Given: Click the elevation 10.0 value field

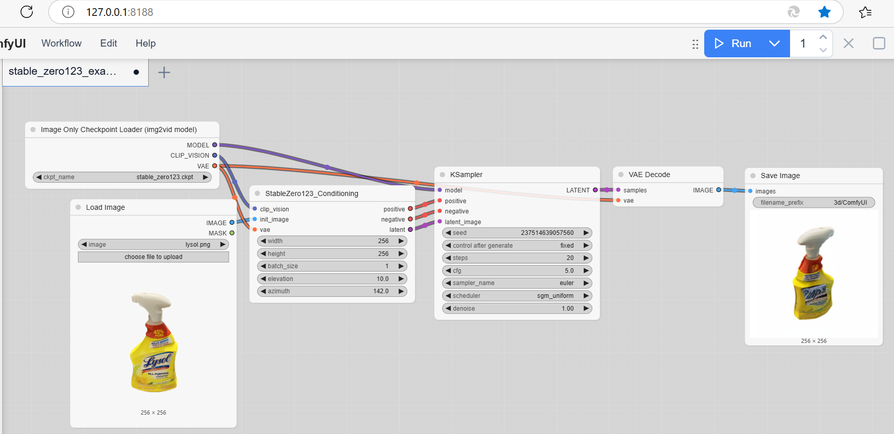Looking at the screenshot, I should pos(331,279).
